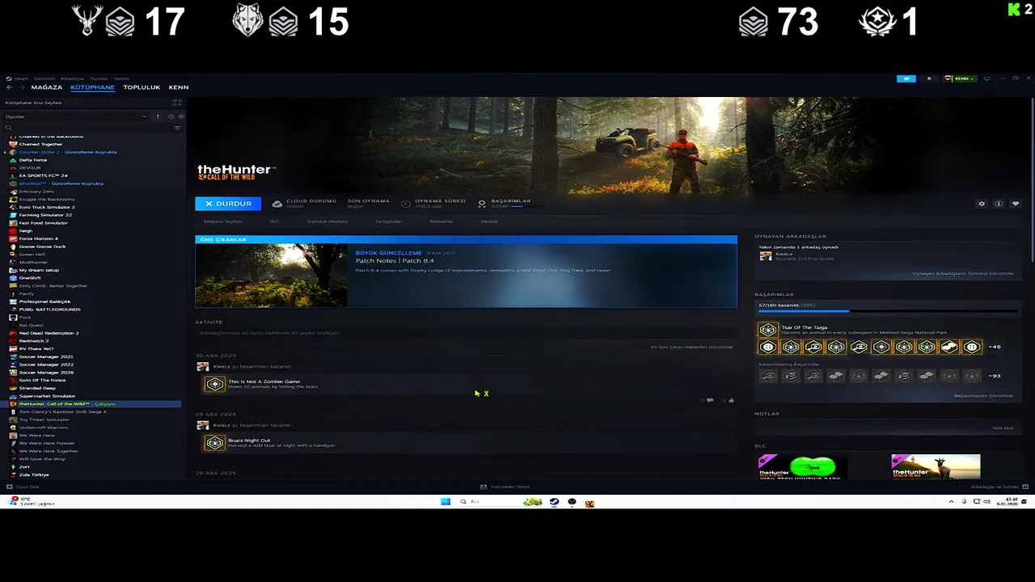Open the Rehberler sub-tab
The width and height of the screenshot is (1035, 582).
[x=441, y=221]
